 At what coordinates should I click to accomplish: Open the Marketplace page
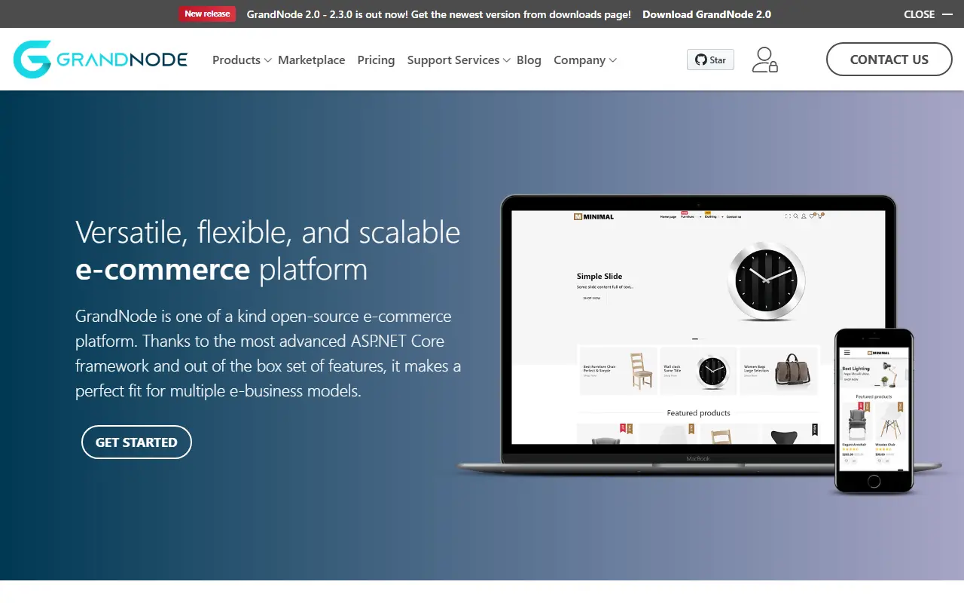(312, 60)
